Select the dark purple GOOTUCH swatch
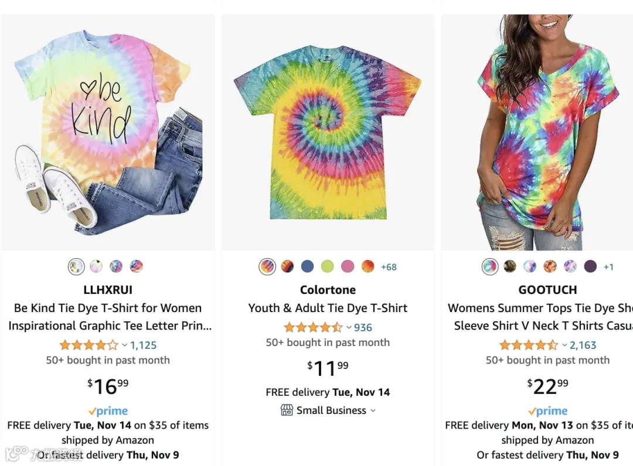The height and width of the screenshot is (466, 633). click(x=590, y=267)
